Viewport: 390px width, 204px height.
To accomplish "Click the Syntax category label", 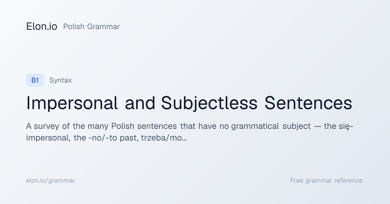I will tap(60, 80).
